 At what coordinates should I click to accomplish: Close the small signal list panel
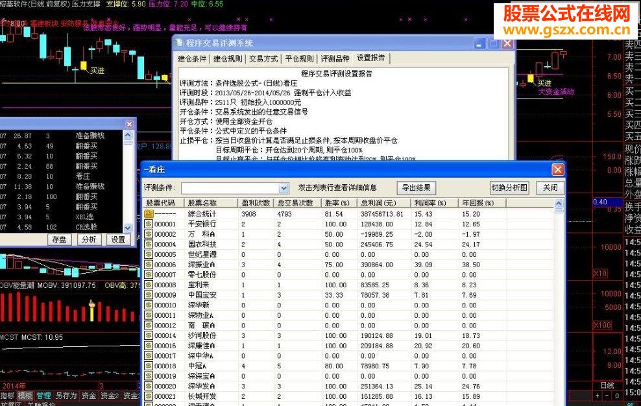coord(129,125)
